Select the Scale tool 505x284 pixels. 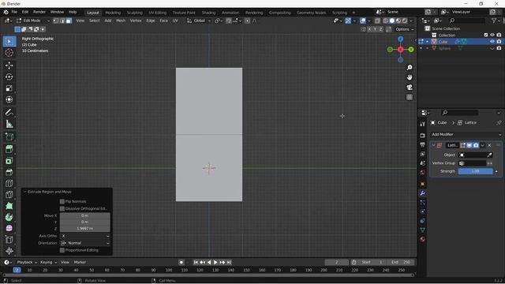(x=9, y=88)
